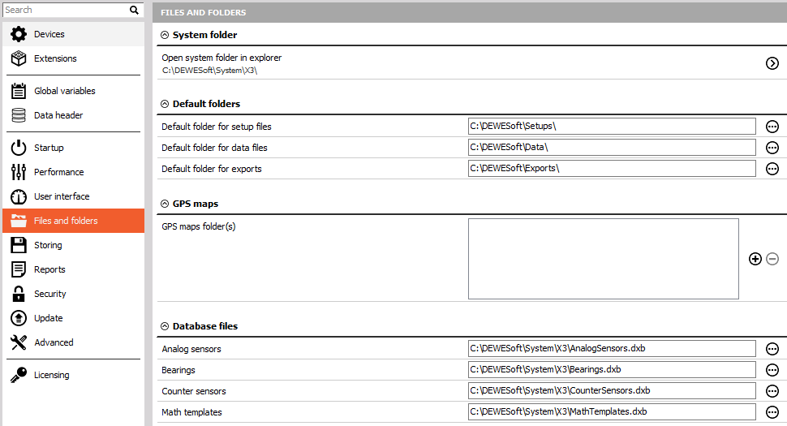Edit the data files folder path
Image resolution: width=787 pixels, height=426 pixels.
[612, 148]
